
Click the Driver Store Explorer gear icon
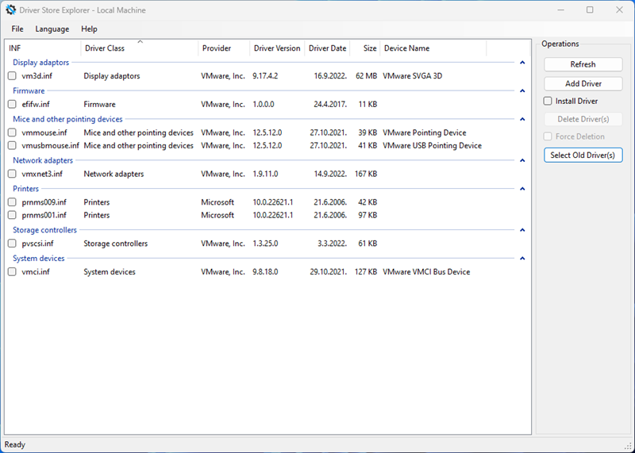click(x=11, y=10)
